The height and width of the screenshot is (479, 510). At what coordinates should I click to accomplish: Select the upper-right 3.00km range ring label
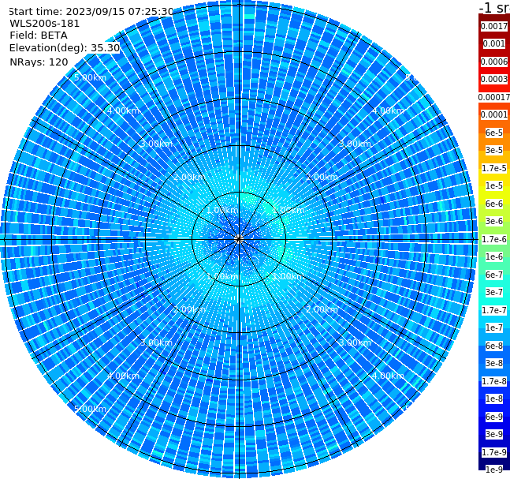(x=355, y=144)
